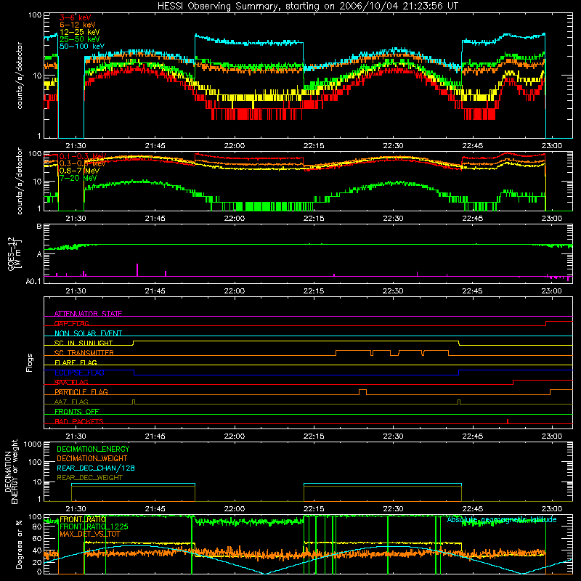Click the Degrees or % axis title
581x581 pixels.
[x=19, y=544]
